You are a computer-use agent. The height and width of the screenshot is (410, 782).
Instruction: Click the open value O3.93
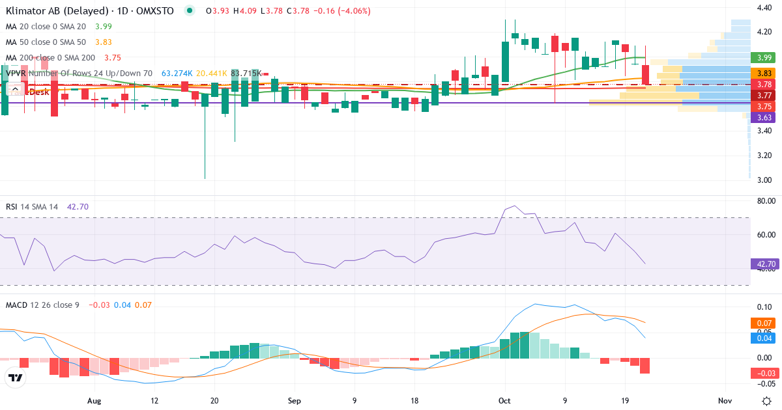pyautogui.click(x=217, y=11)
